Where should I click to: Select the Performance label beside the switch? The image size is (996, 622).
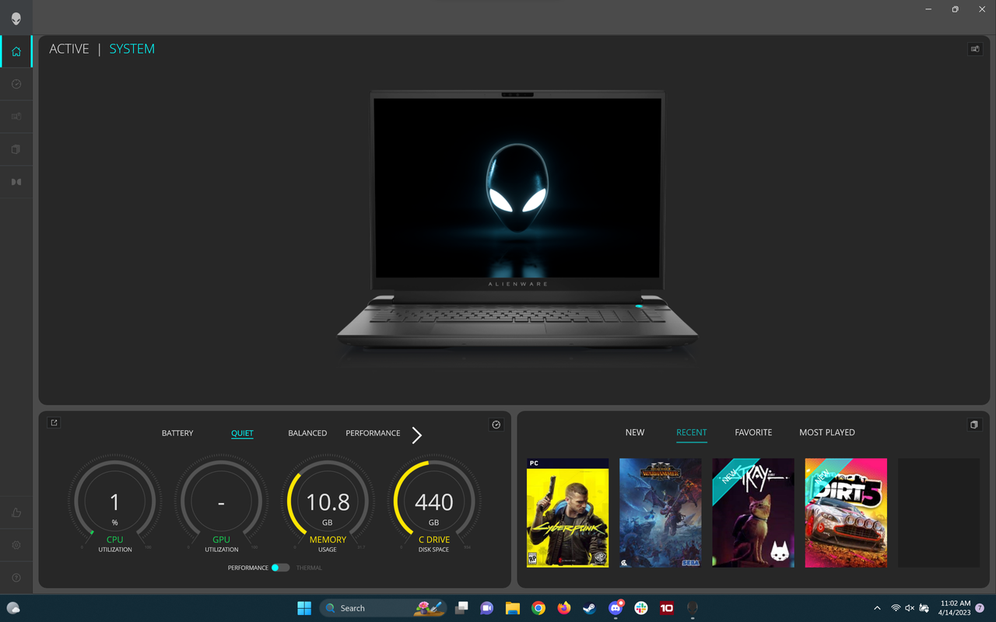pyautogui.click(x=248, y=568)
